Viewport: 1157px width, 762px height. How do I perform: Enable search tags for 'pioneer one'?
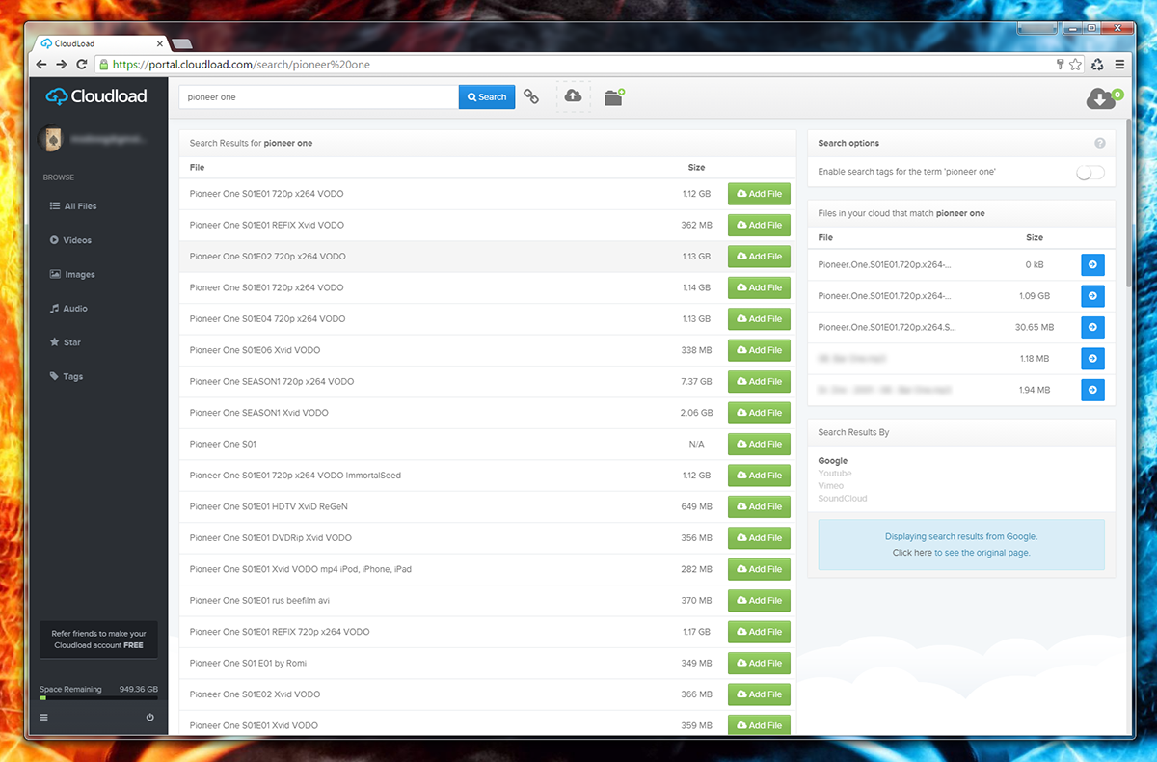click(1089, 171)
